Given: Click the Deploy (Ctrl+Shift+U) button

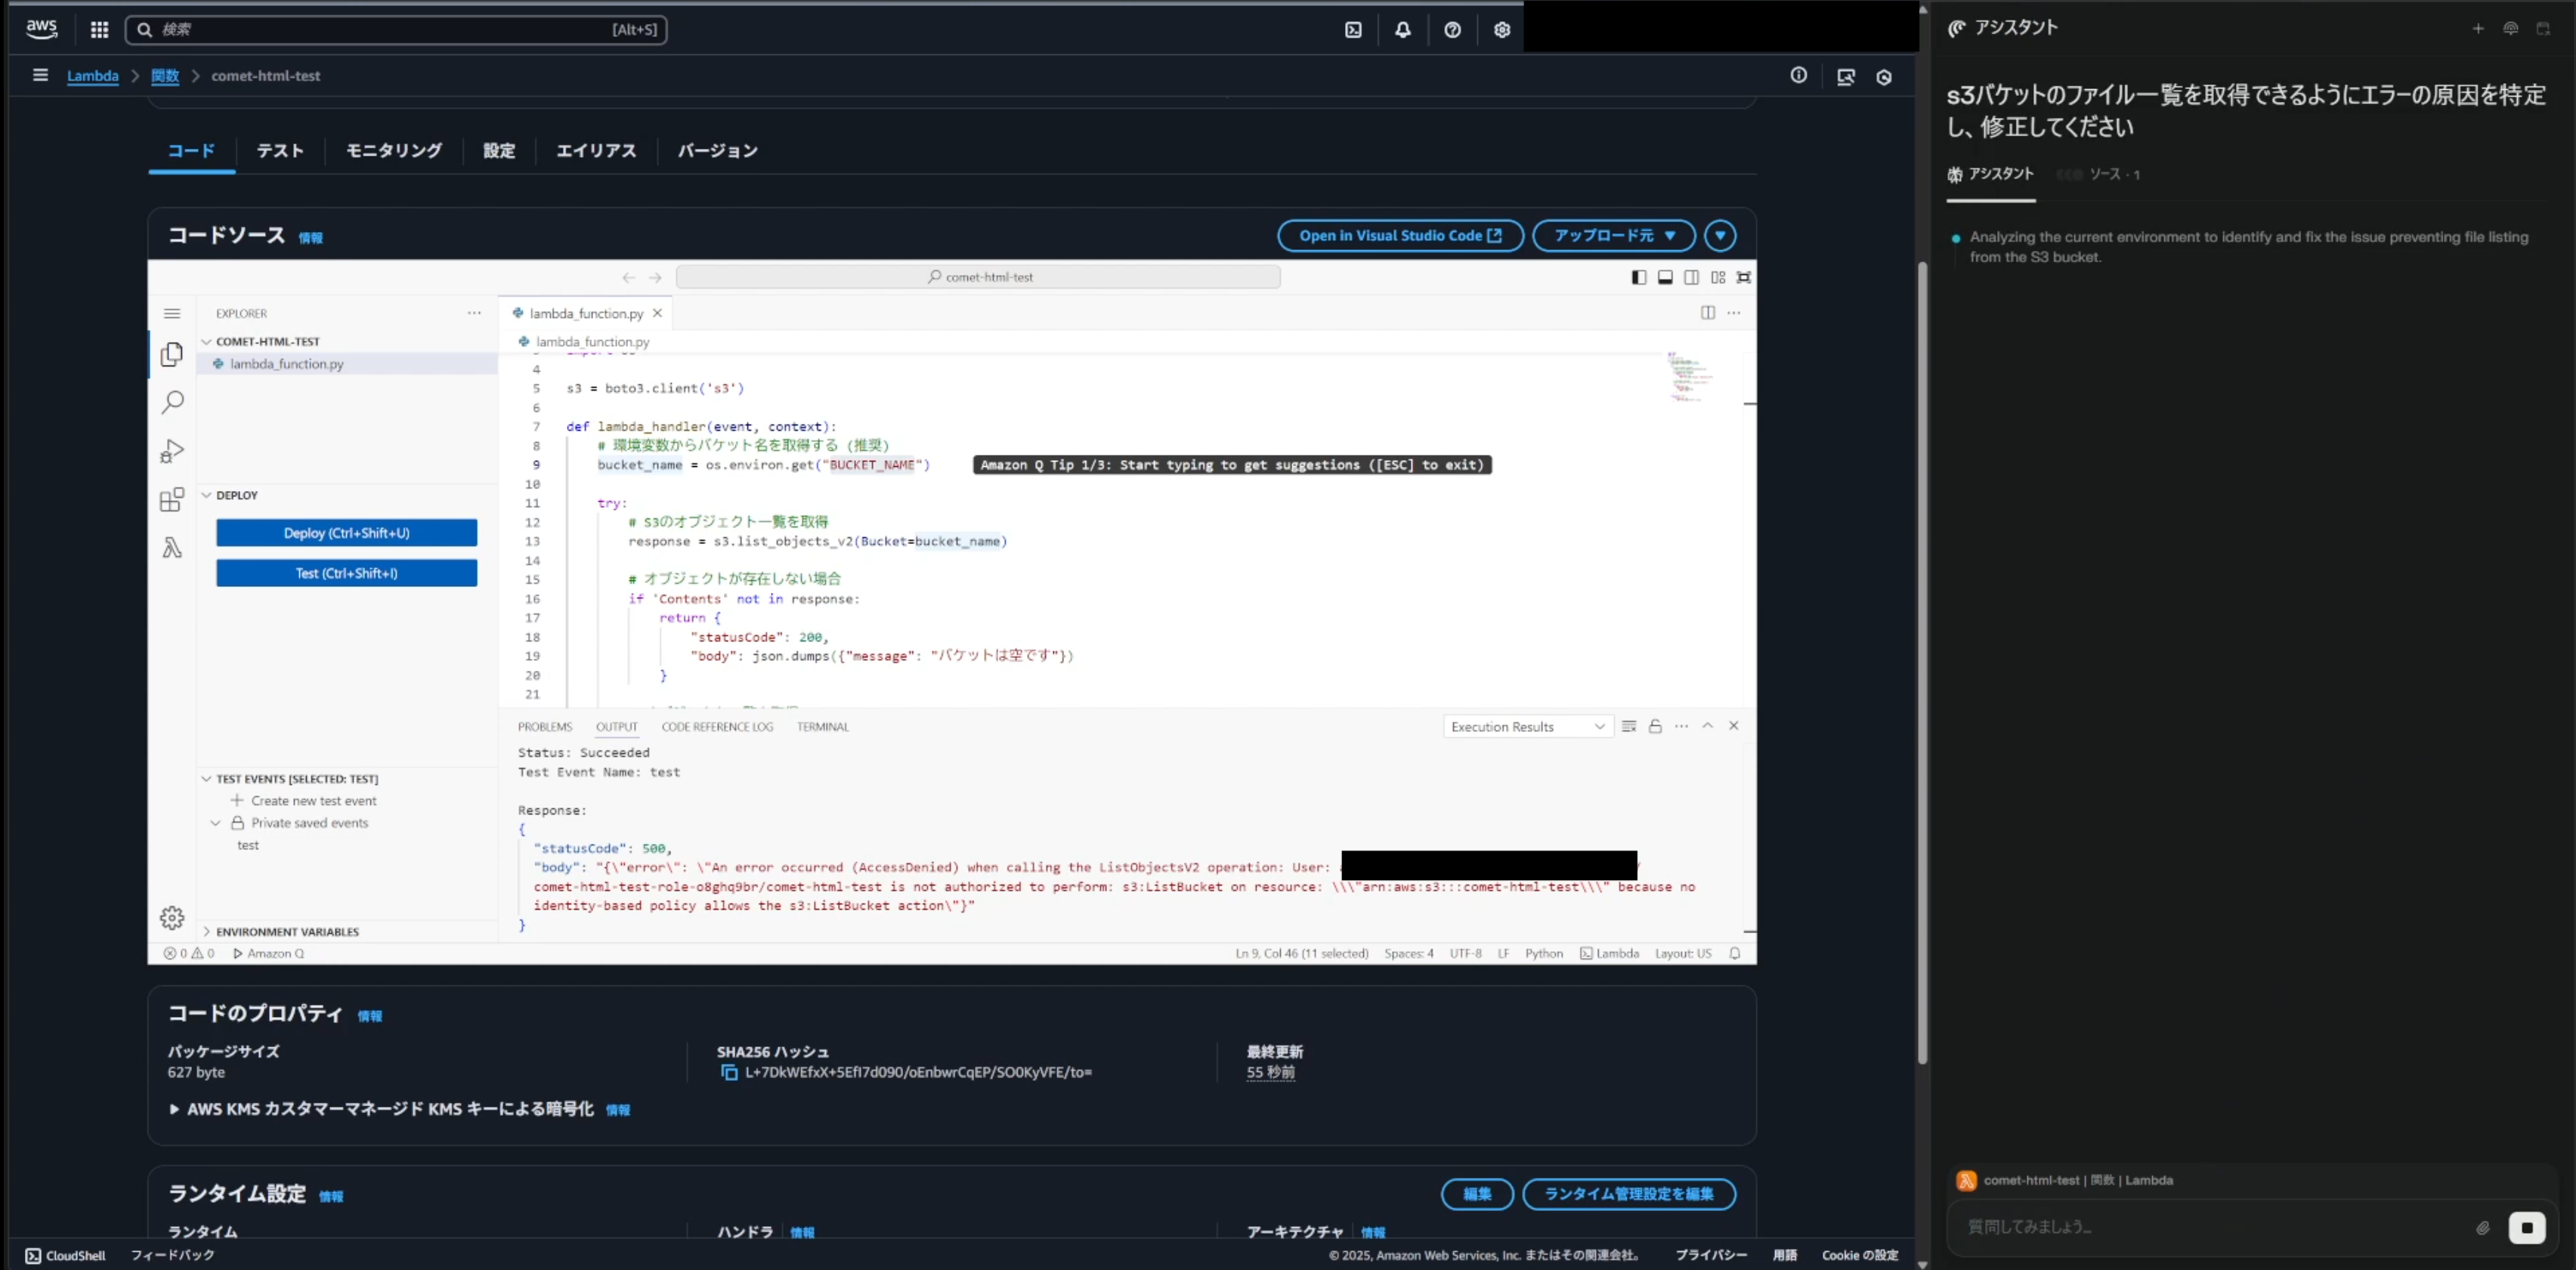Looking at the screenshot, I should 346,533.
